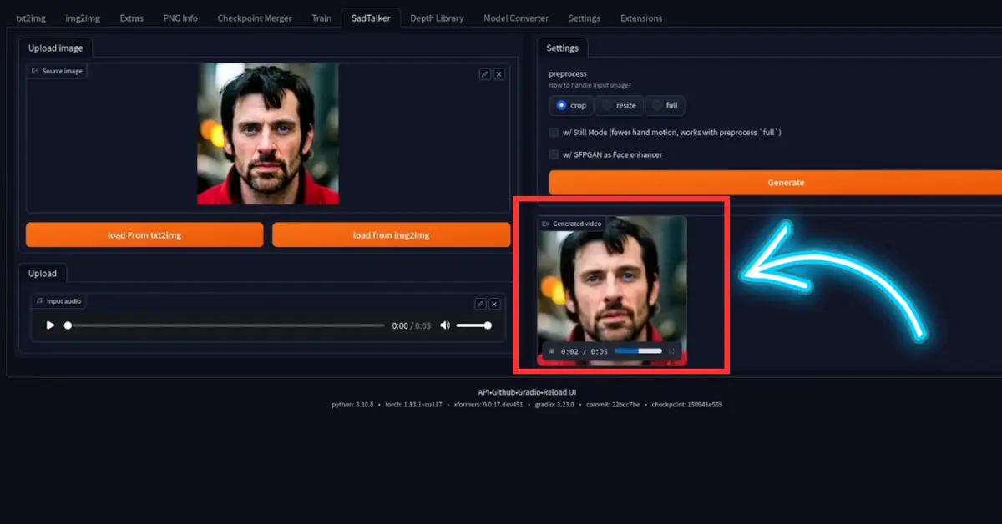Image resolution: width=1002 pixels, height=524 pixels.
Task: Click the Generate button
Action: 775,183
